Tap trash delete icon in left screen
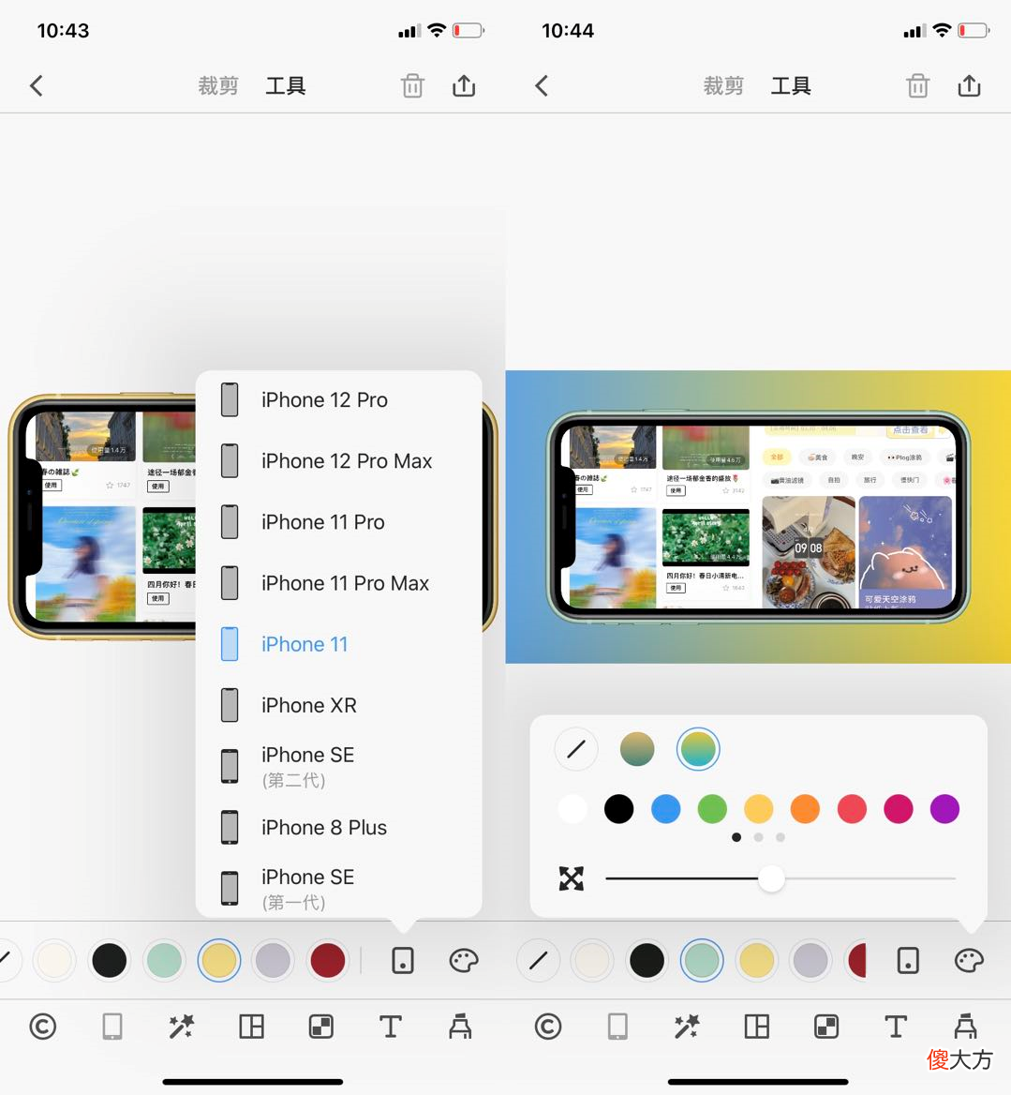Viewport: 1011px width, 1095px height. click(x=412, y=86)
